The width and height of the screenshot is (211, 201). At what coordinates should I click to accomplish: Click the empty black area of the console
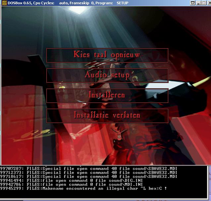pyautogui.click(x=99, y=195)
